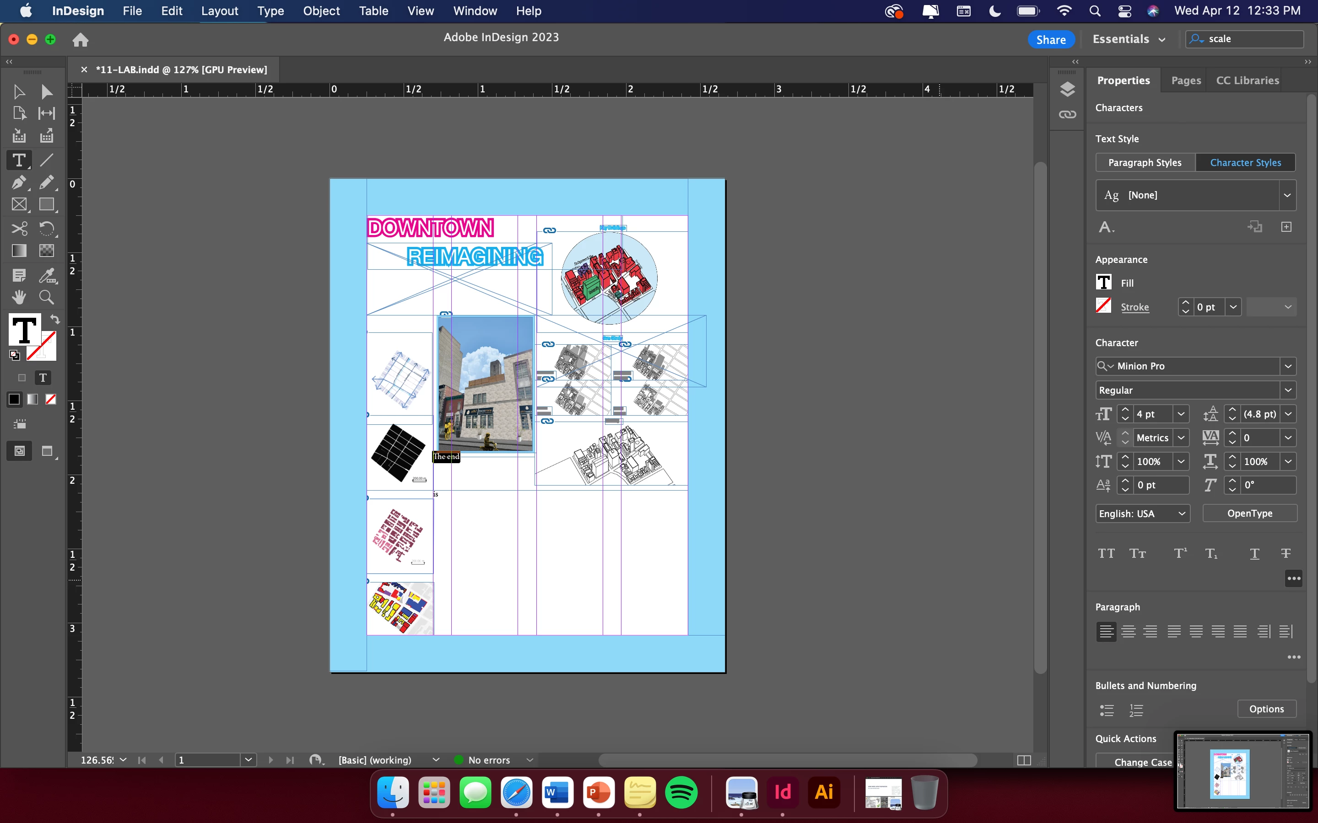Screen dimensions: 1318x823
Task: Expand the Essentials workspace switcher
Action: 1129,39
